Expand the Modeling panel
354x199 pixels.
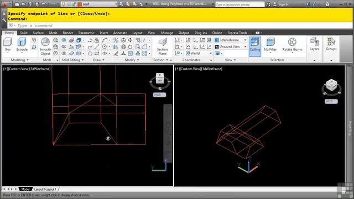pos(20,60)
